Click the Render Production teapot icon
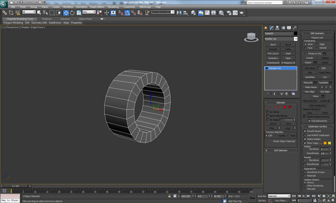The image size is (336, 203). pos(241,13)
